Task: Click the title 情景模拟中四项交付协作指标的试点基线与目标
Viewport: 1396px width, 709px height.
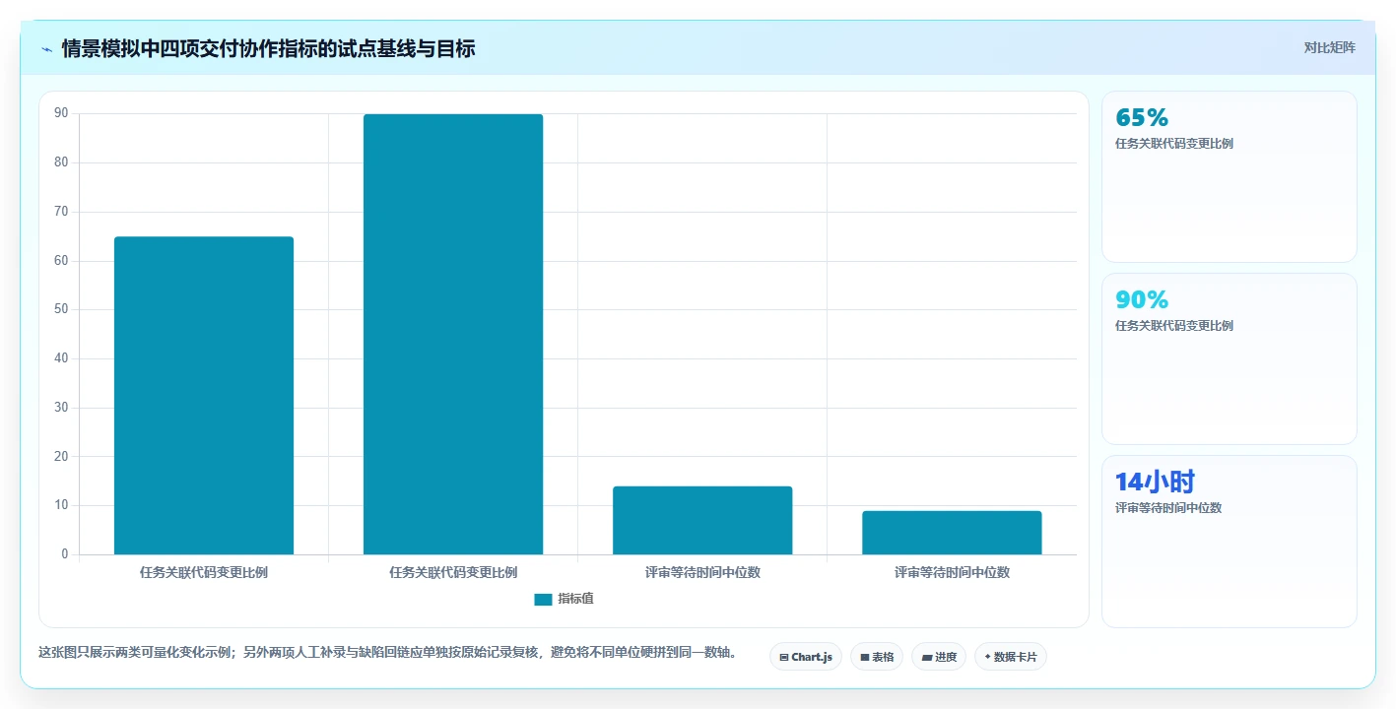Action: click(x=268, y=48)
